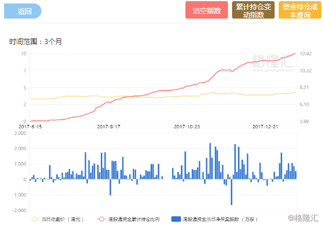323x226 pixels.
Task: Click the @格隆汇 attribution text
Action: coord(303,218)
